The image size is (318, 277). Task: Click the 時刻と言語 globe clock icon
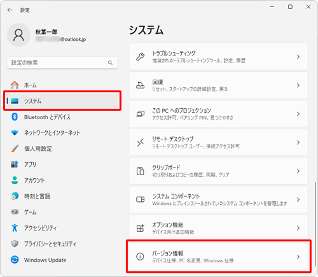(x=15, y=196)
